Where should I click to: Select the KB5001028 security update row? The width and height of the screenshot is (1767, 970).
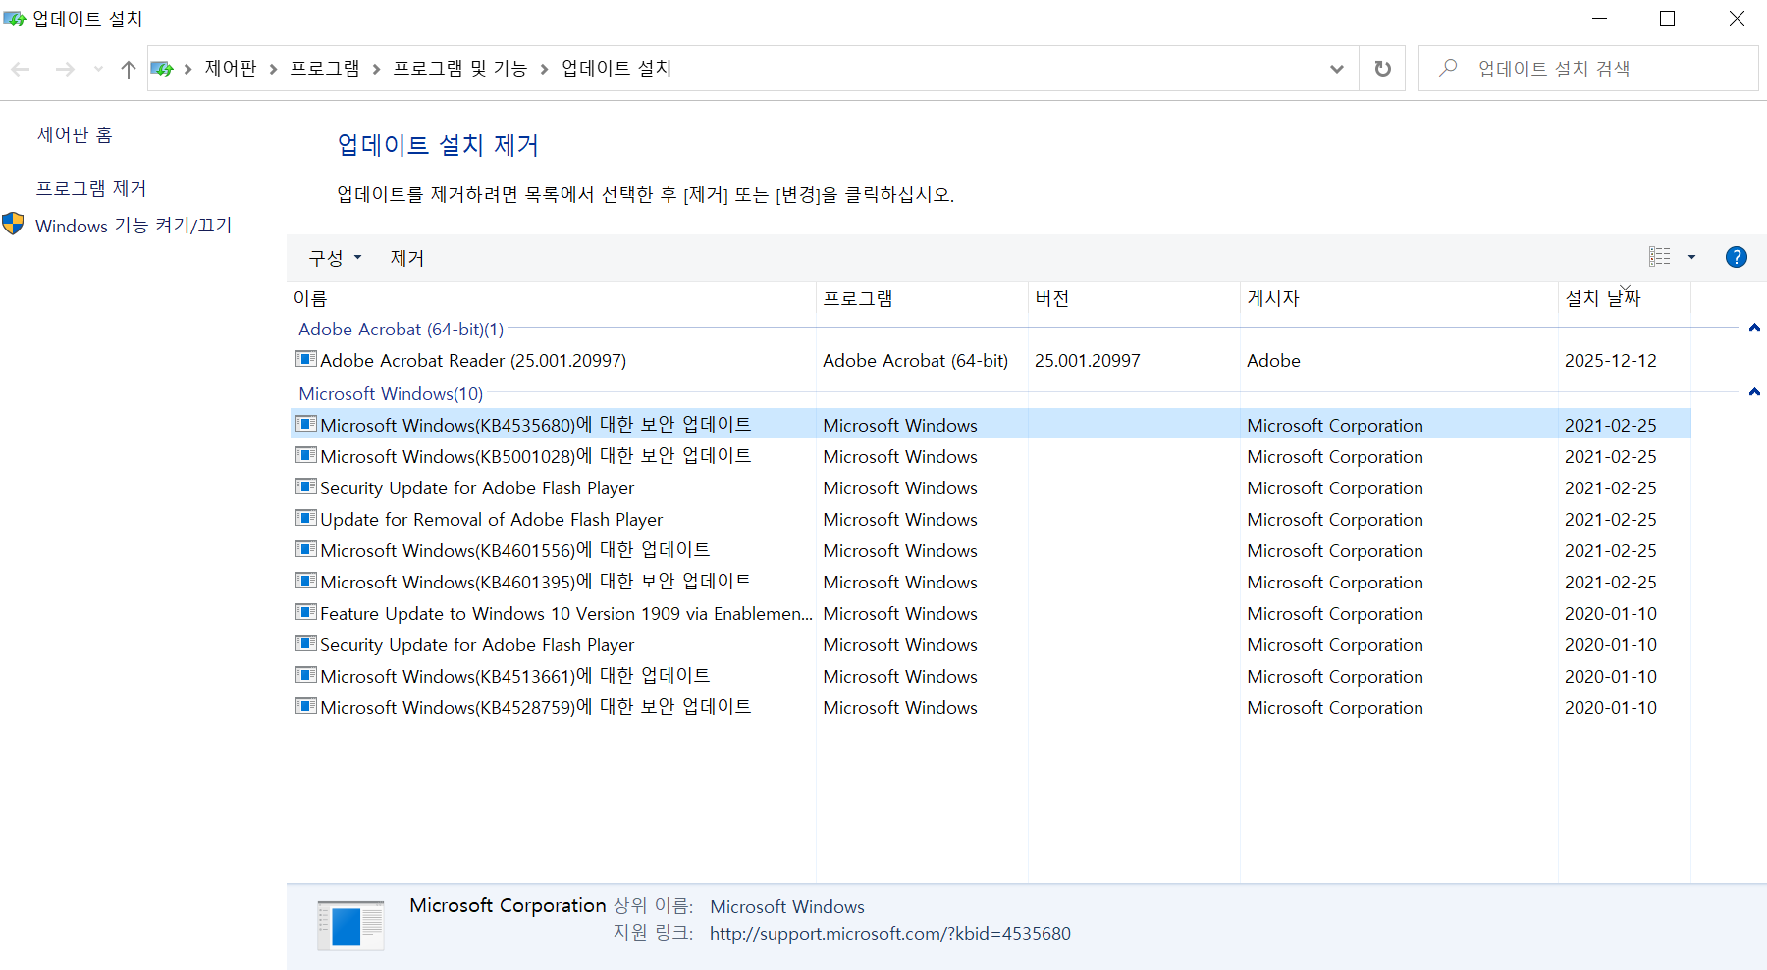coord(991,455)
